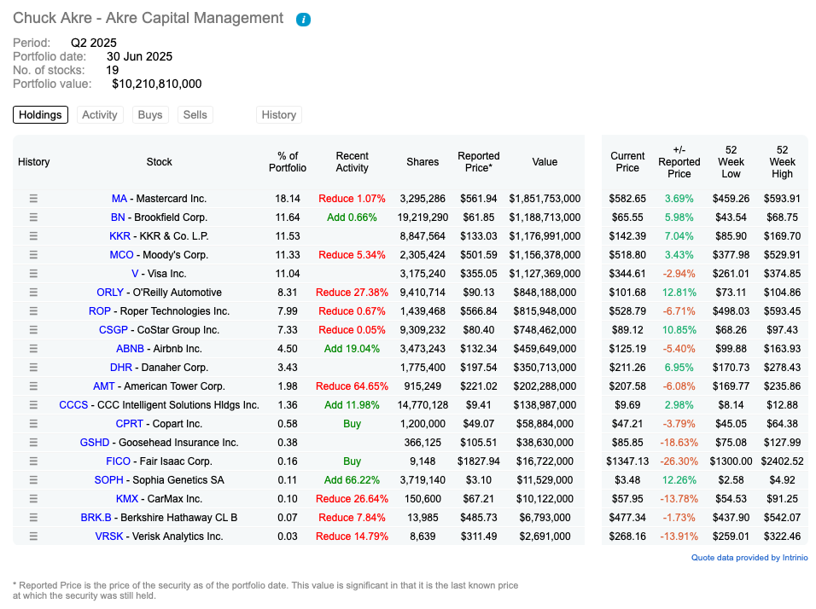Open the History tab button
816x609 pixels.
(x=279, y=115)
